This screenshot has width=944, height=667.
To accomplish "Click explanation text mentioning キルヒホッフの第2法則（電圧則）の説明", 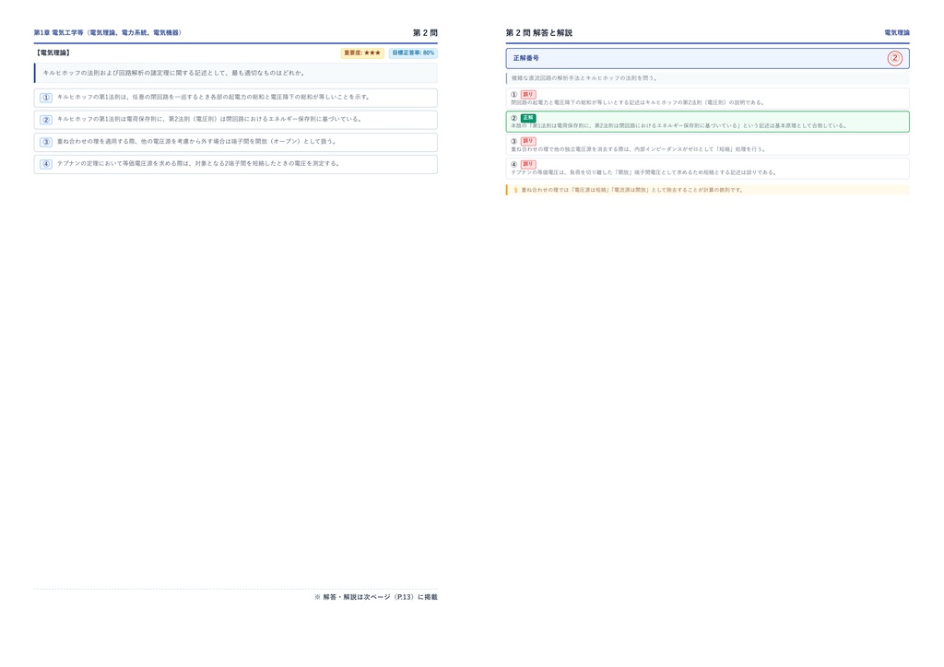I will (638, 102).
